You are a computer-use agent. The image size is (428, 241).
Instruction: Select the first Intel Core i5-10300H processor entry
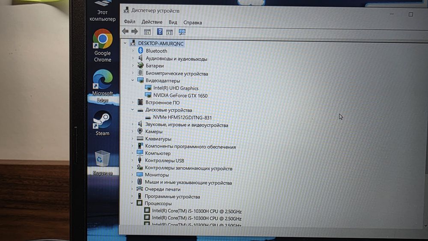coord(197,211)
